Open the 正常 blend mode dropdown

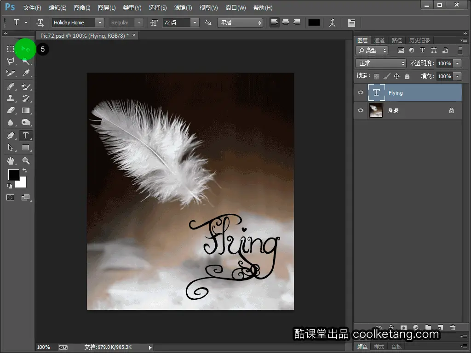pos(381,63)
